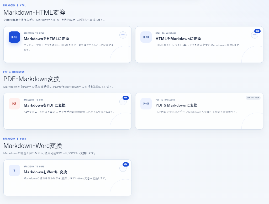This screenshot has height=204, width=269.
Task: Click NEW badge on Markdown to Word card
Action: point(126,164)
